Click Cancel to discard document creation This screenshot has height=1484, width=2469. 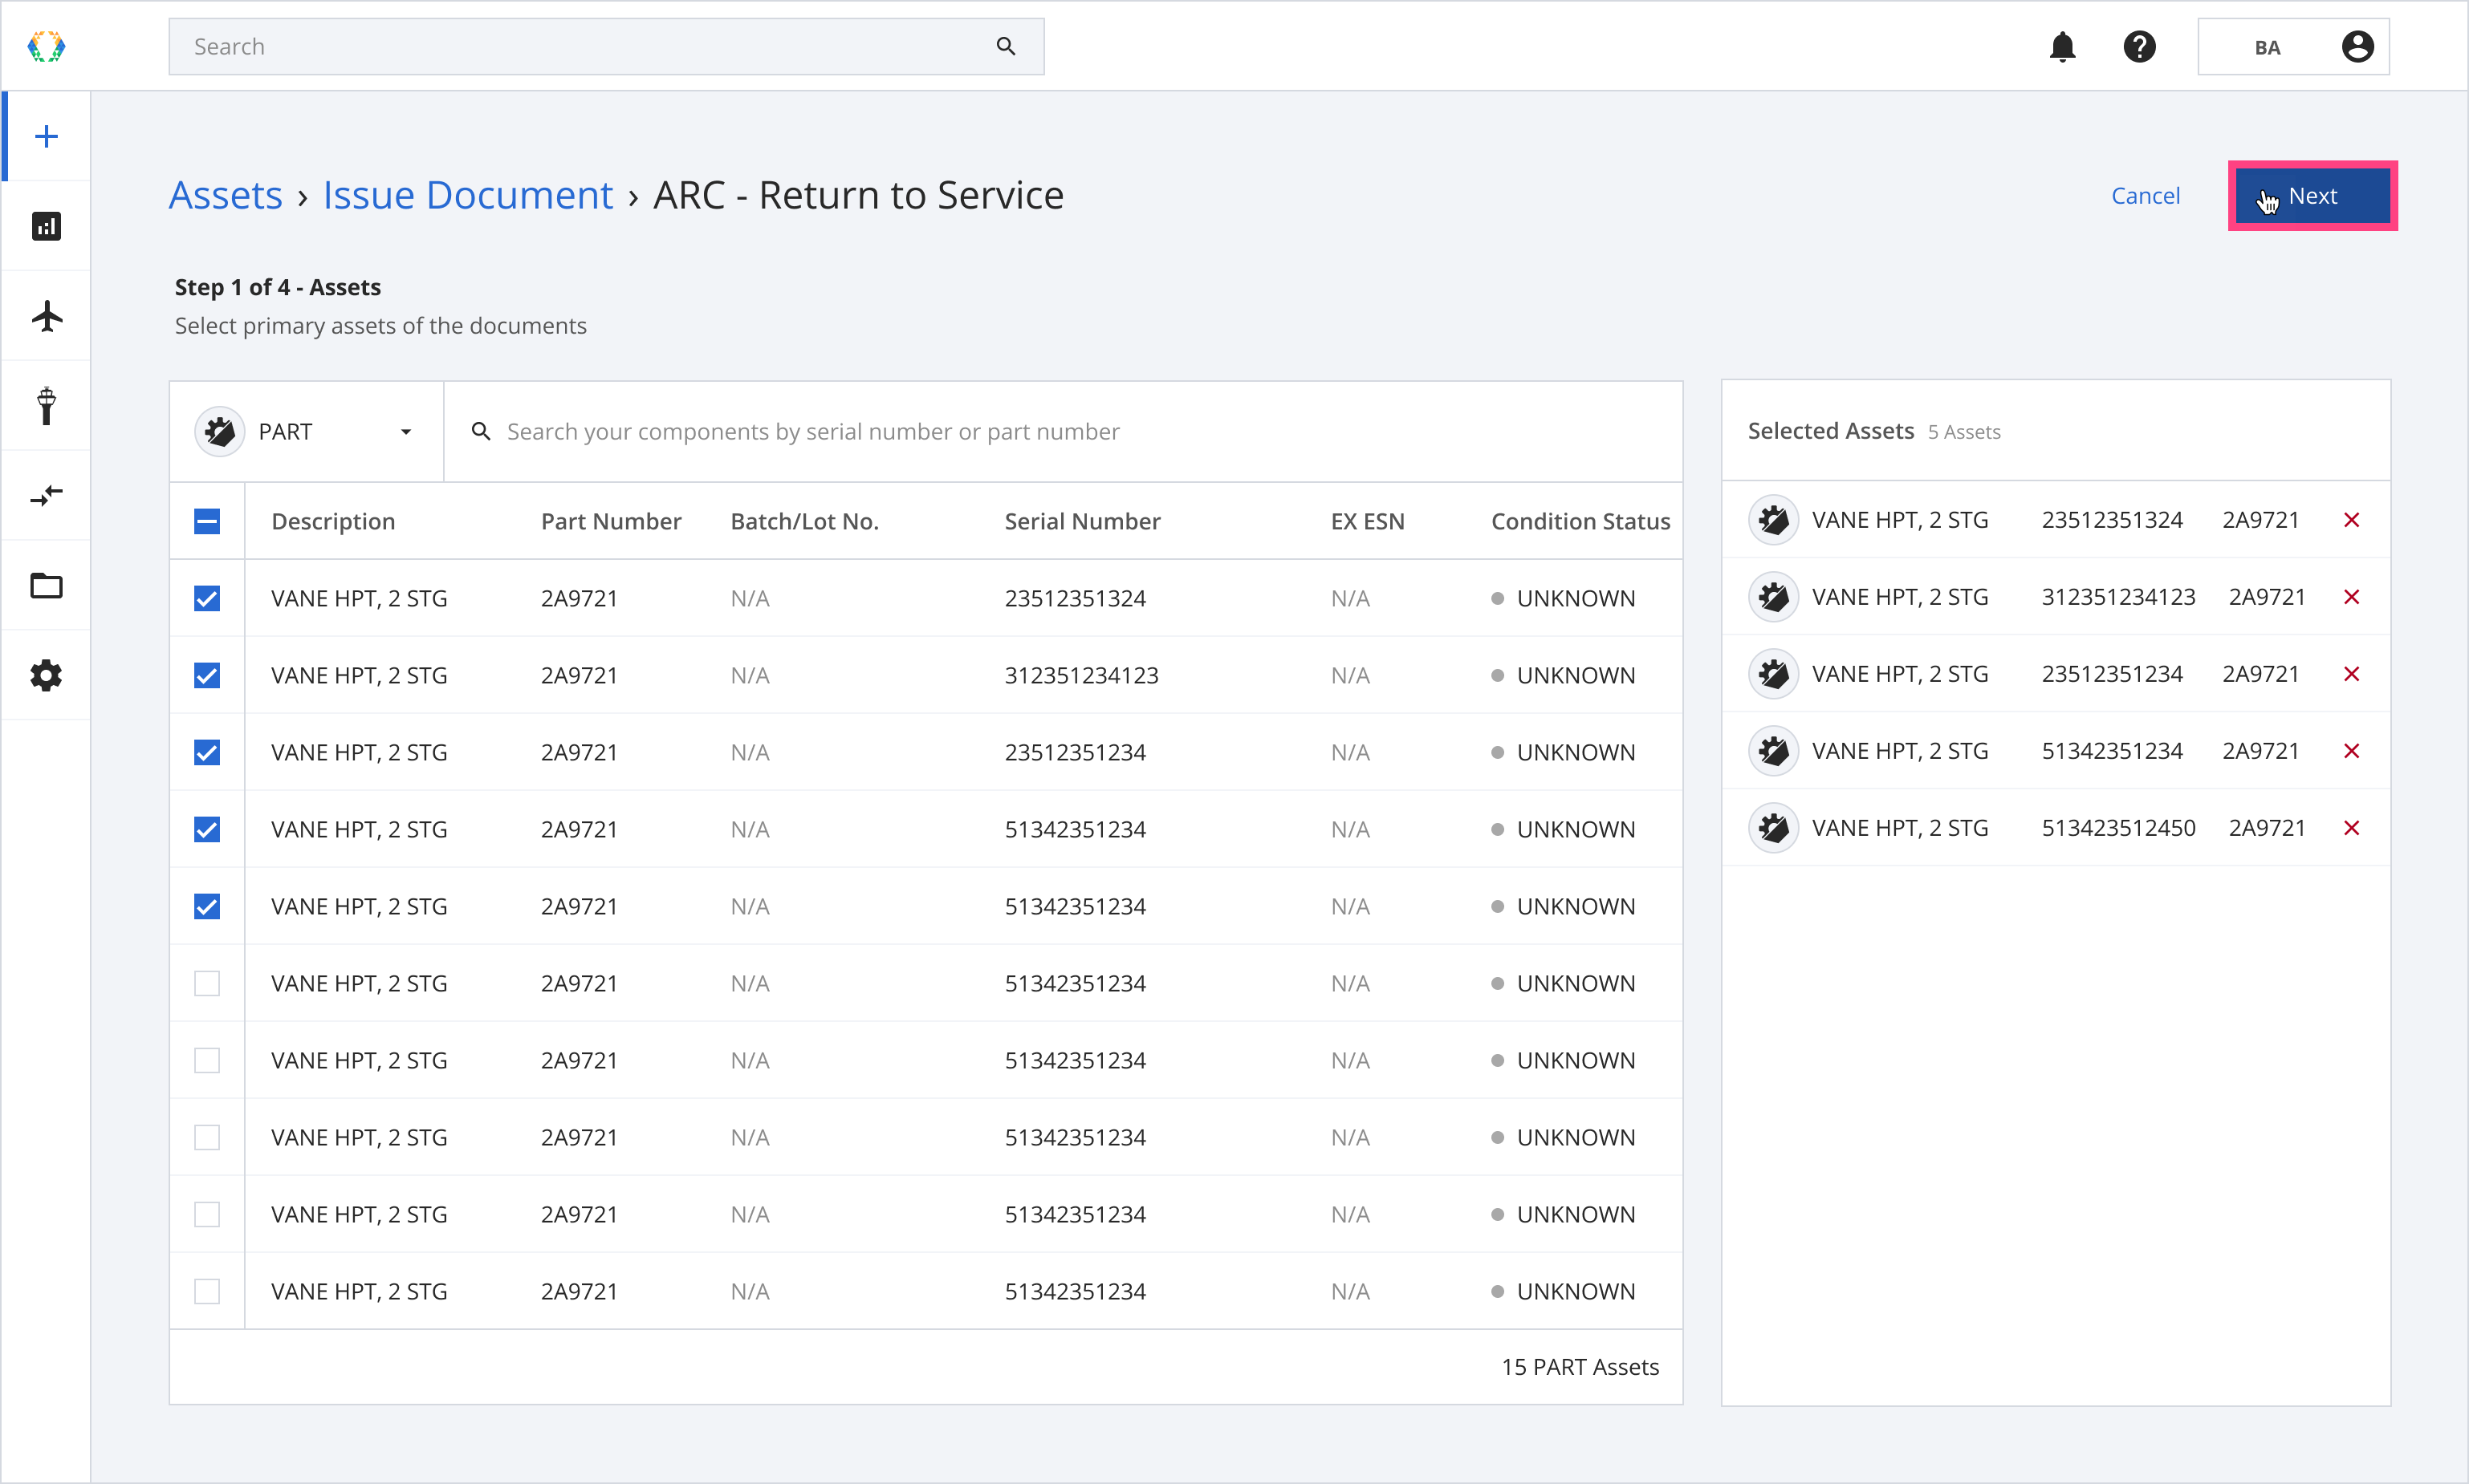[x=2146, y=196]
